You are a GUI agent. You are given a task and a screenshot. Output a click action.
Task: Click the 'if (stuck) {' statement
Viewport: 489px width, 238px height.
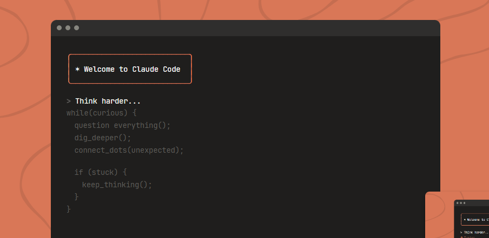(101, 173)
